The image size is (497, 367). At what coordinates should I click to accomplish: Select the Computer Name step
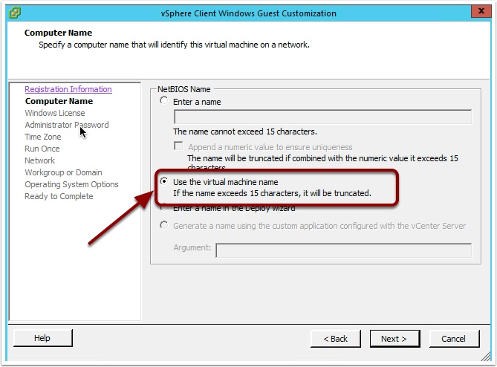pyautogui.click(x=59, y=101)
